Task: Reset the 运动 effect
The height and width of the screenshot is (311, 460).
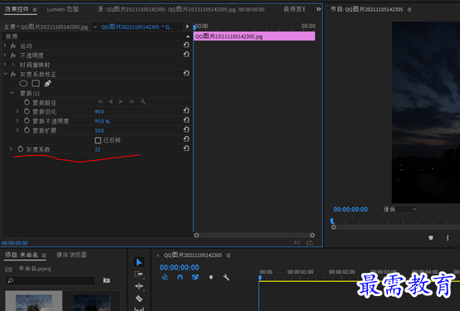Action: click(x=186, y=45)
